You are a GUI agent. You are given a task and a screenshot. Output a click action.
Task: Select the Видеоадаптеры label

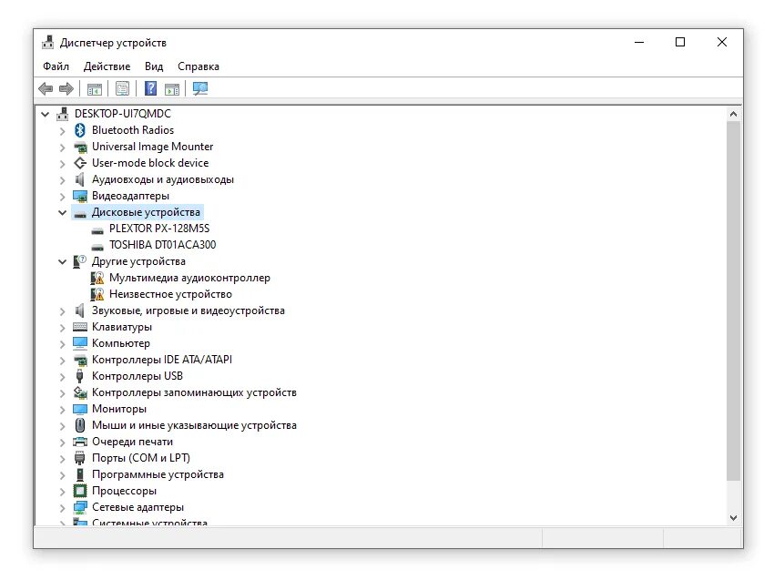pos(130,196)
